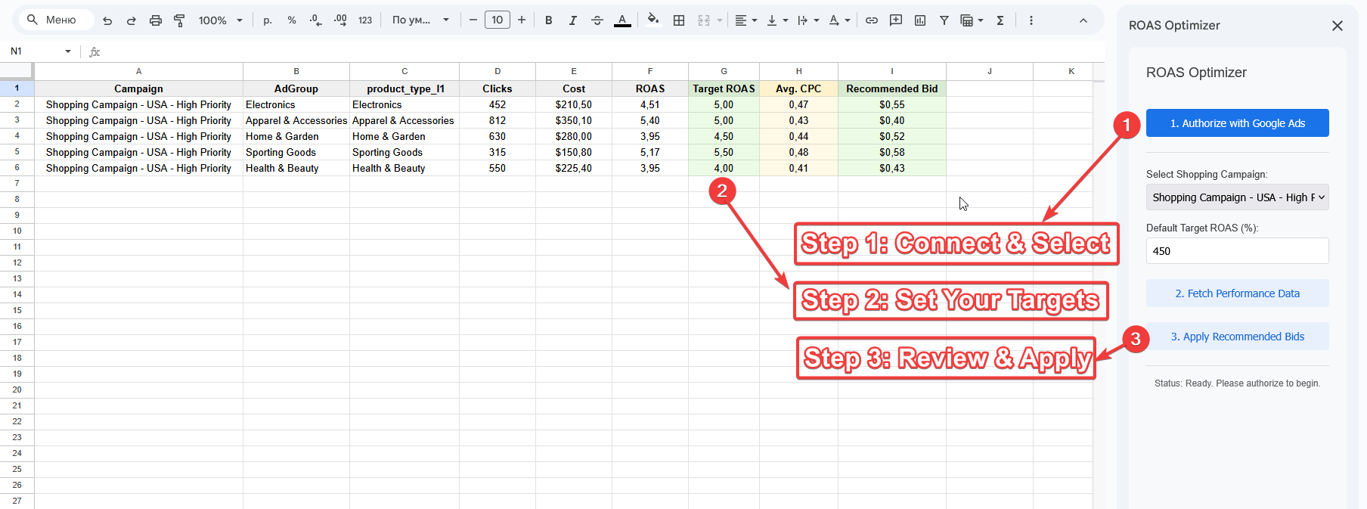The width and height of the screenshot is (1367, 509).
Task: Create a filter with the funnel icon
Action: [x=944, y=20]
